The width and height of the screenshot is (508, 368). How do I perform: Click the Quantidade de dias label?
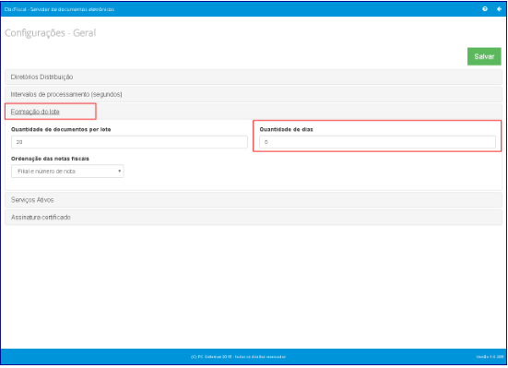pyautogui.click(x=286, y=129)
